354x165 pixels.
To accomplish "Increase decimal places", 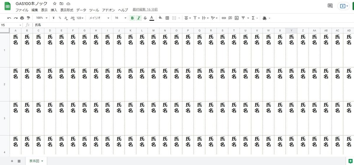I will click(72, 18).
